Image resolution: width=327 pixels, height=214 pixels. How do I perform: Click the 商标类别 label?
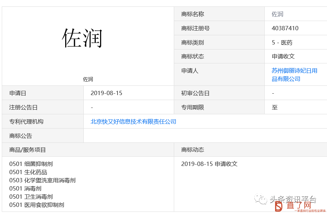[x=192, y=42]
